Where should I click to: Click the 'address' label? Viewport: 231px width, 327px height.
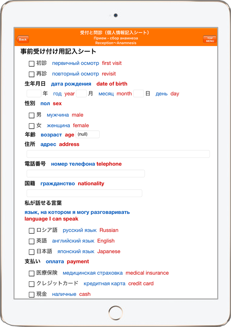coord(69,144)
